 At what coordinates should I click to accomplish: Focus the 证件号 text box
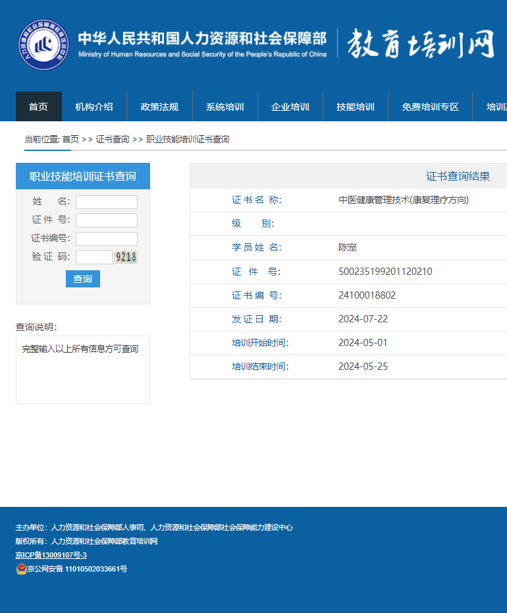pyautogui.click(x=106, y=220)
